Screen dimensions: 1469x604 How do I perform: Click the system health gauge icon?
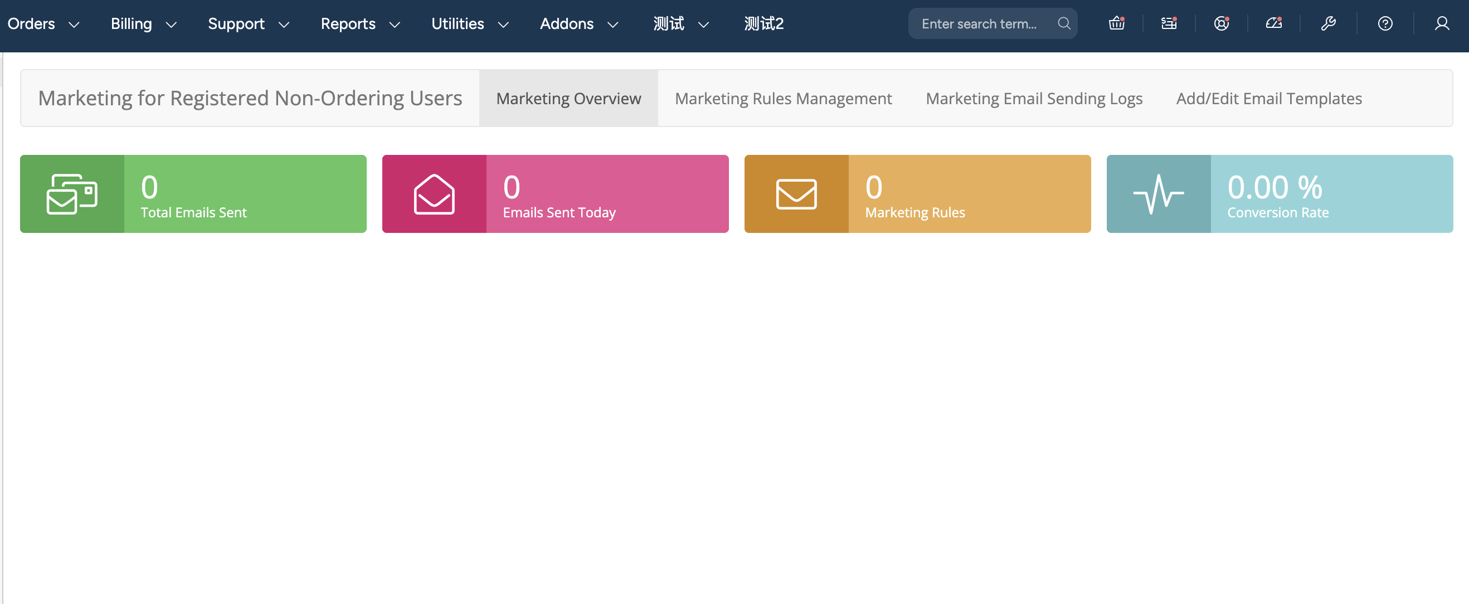point(1273,23)
